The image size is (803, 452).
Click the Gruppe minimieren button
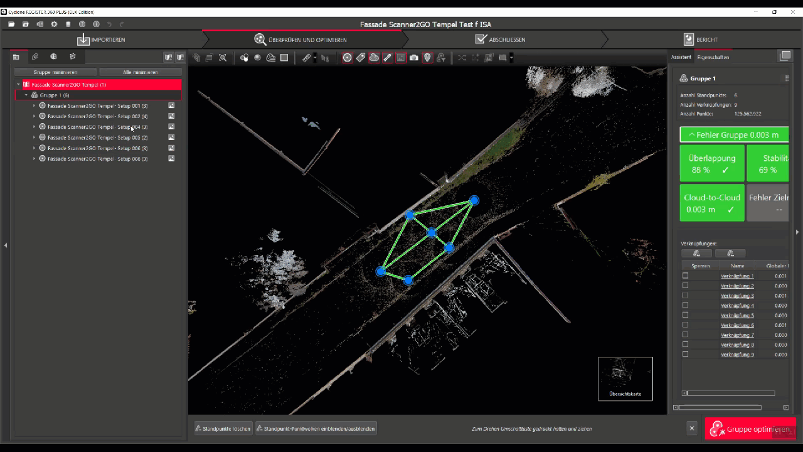[x=55, y=72]
